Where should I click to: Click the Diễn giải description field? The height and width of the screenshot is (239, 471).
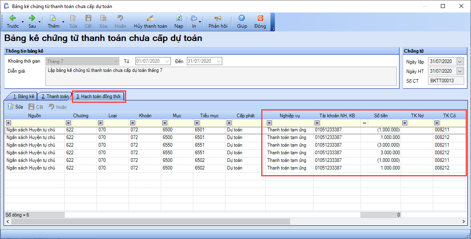pyautogui.click(x=221, y=76)
